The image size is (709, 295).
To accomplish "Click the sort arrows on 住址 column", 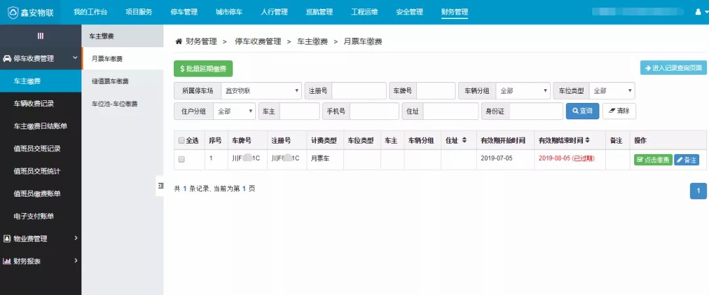I will pyautogui.click(x=465, y=140).
